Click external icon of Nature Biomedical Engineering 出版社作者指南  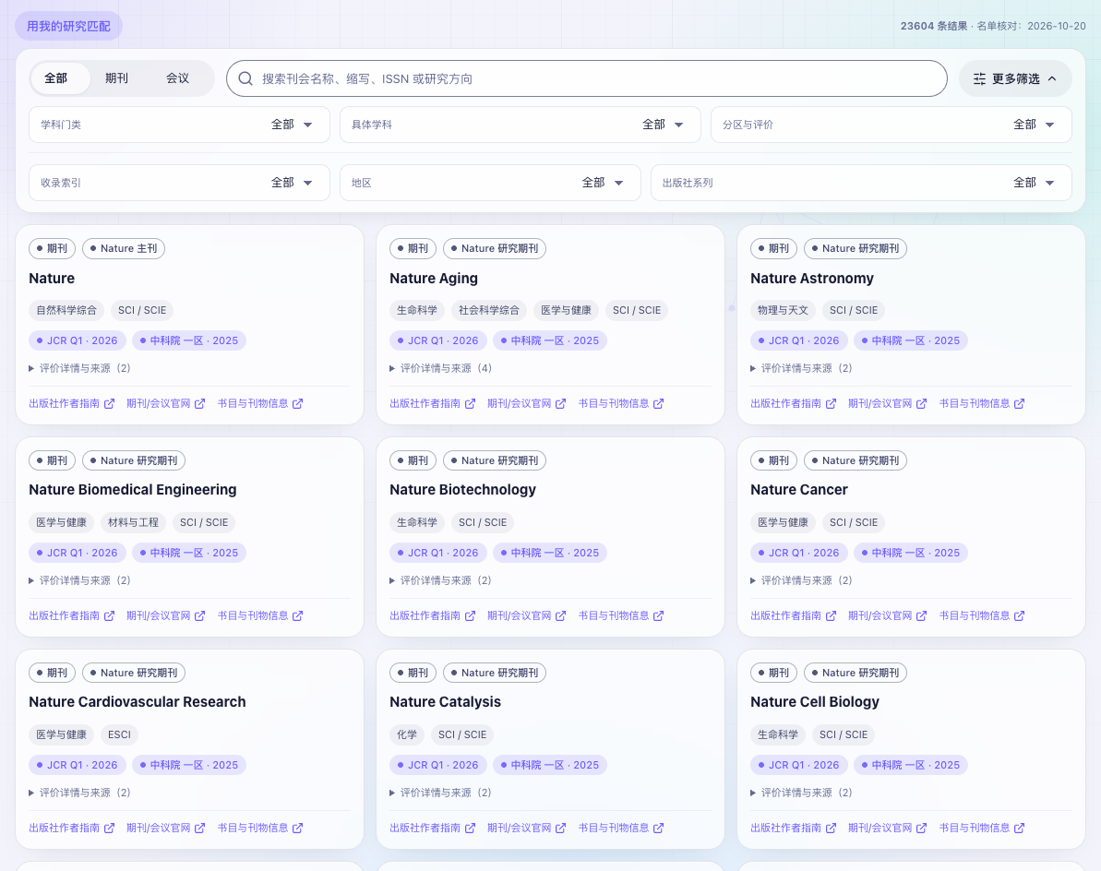coord(110,615)
